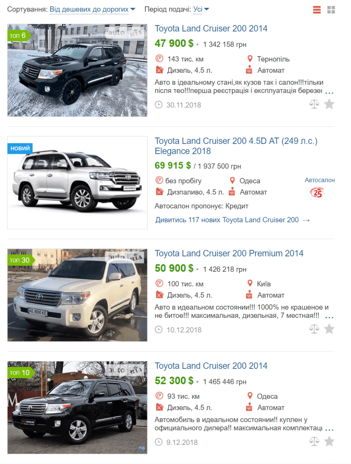
Task: Click the 'Автосалон' dealer label
Action: tap(320, 180)
